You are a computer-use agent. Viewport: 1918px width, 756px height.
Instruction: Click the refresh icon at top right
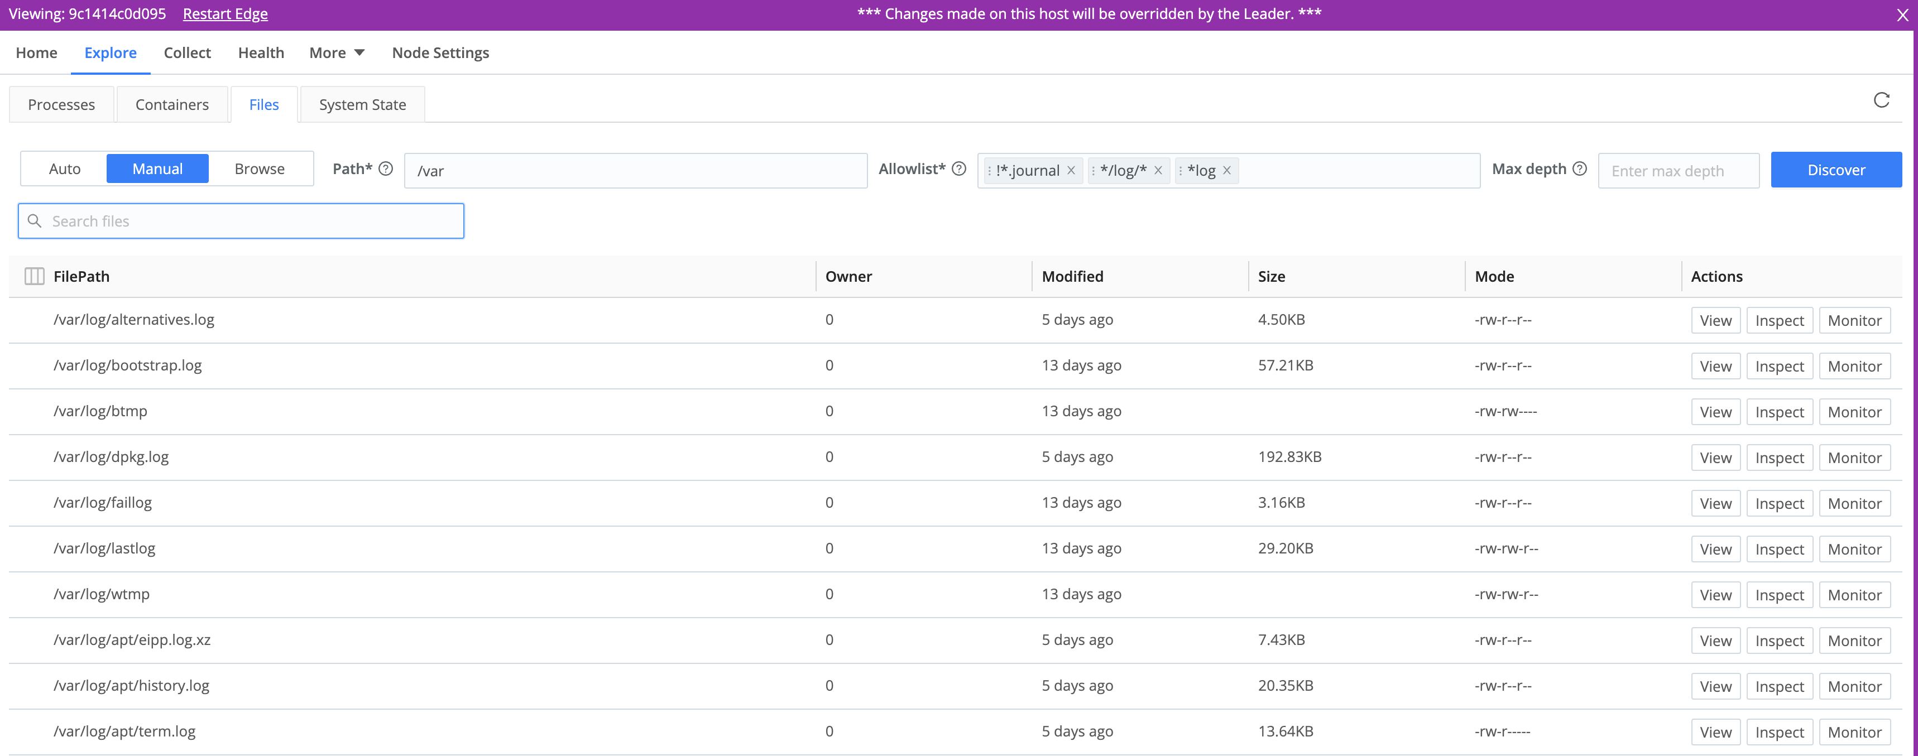[x=1881, y=100]
